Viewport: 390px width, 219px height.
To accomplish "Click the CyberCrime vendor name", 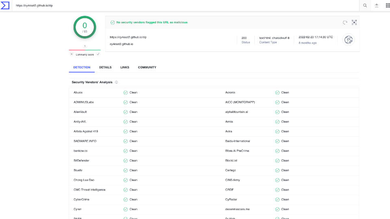I will coord(81,200).
